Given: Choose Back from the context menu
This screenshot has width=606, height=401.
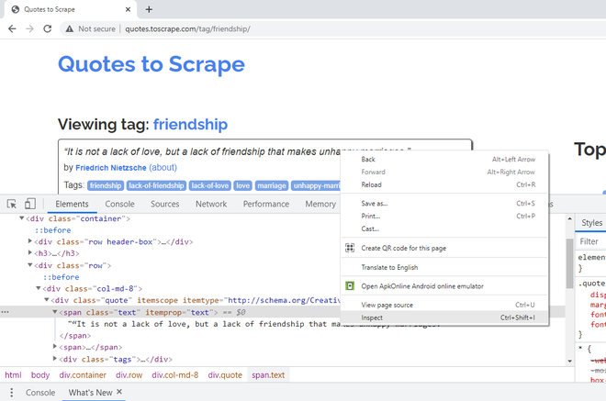Looking at the screenshot, I should pos(444,159).
